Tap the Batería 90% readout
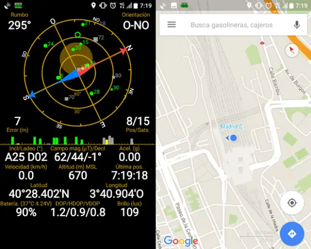 coord(26,212)
